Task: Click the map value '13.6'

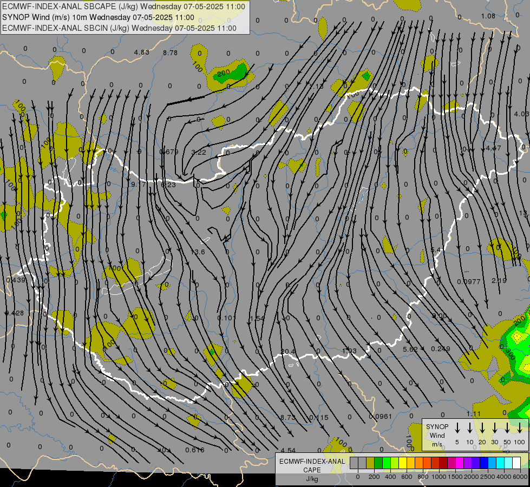Action: [198, 252]
